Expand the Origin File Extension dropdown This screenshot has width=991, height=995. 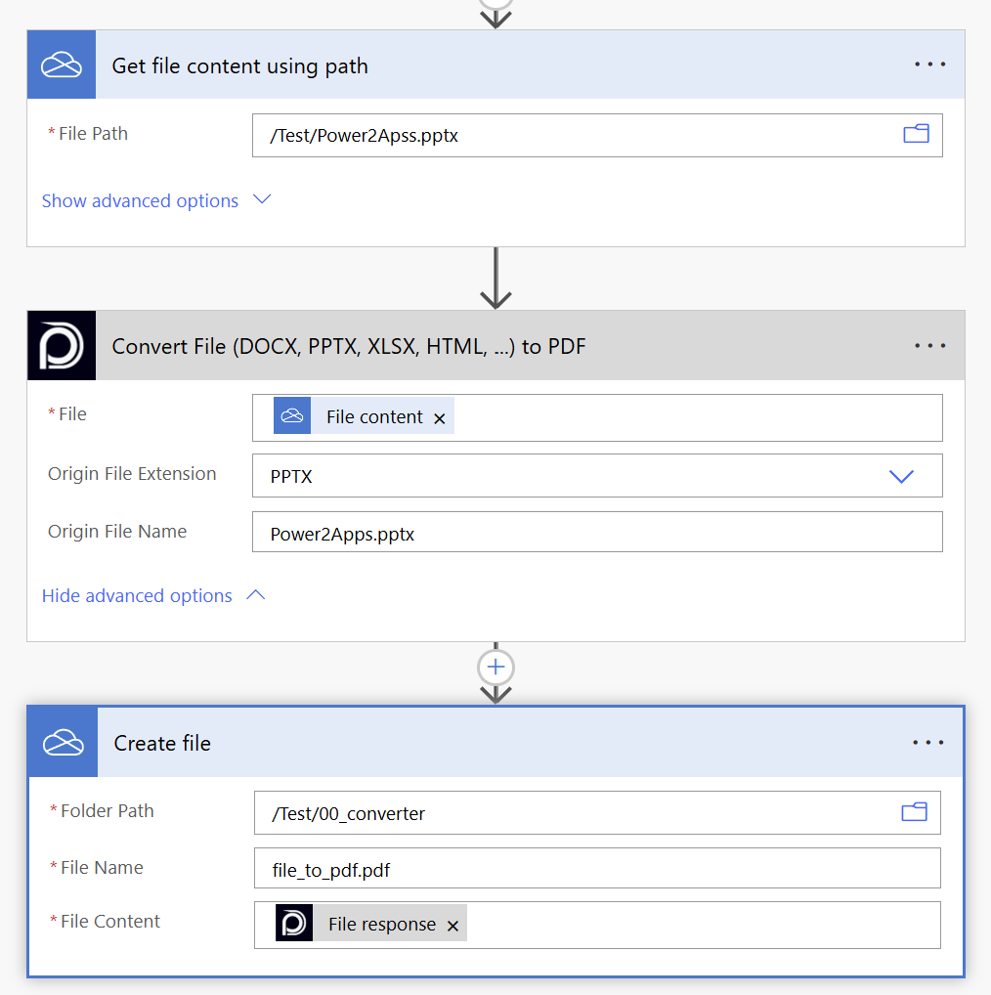(900, 477)
